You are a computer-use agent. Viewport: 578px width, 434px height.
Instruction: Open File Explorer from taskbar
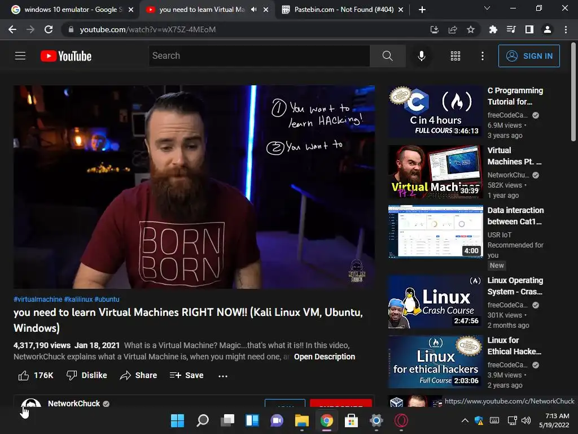(301, 420)
